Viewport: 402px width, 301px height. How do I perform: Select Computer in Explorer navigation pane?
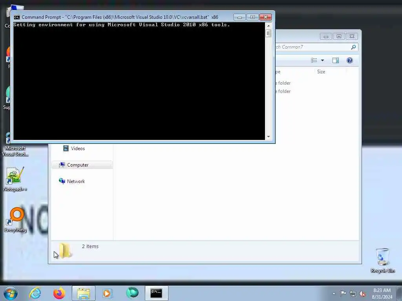(x=82, y=165)
